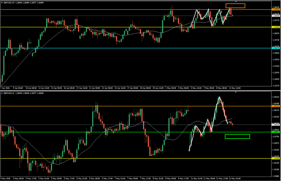Click the 1.34020 value on H4 price scale
Screen dimensions: 281x181
click(x=276, y=53)
